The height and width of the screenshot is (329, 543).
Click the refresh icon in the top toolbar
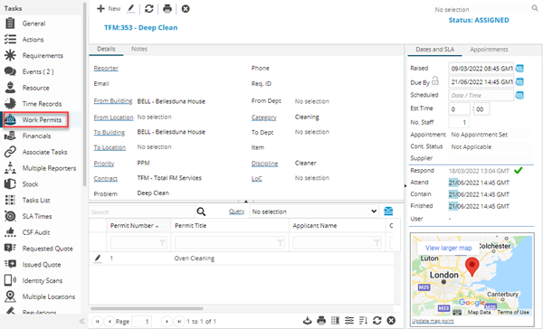tap(149, 9)
